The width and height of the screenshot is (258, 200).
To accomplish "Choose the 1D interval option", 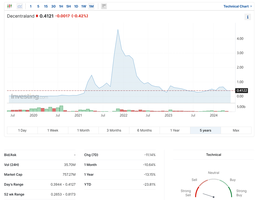I will pyautogui.click(x=76, y=6).
